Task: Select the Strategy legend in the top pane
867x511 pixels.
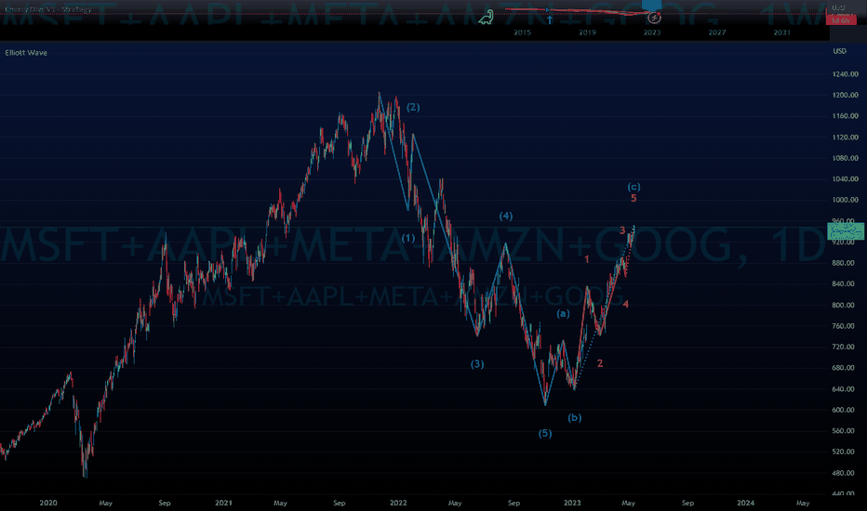Action: pyautogui.click(x=48, y=9)
